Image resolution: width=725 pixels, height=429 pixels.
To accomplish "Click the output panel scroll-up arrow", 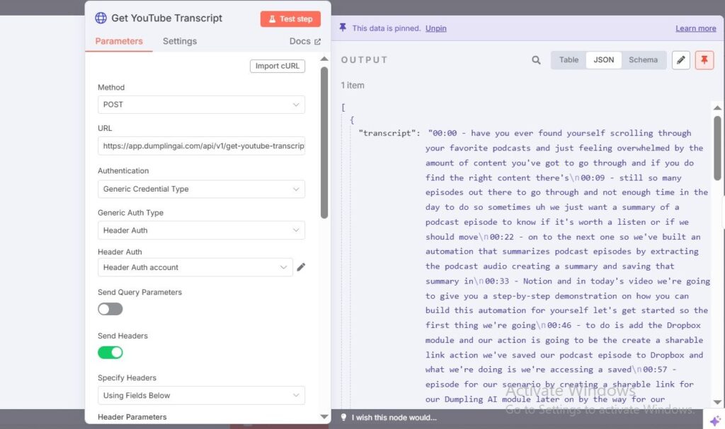I will click(x=717, y=107).
